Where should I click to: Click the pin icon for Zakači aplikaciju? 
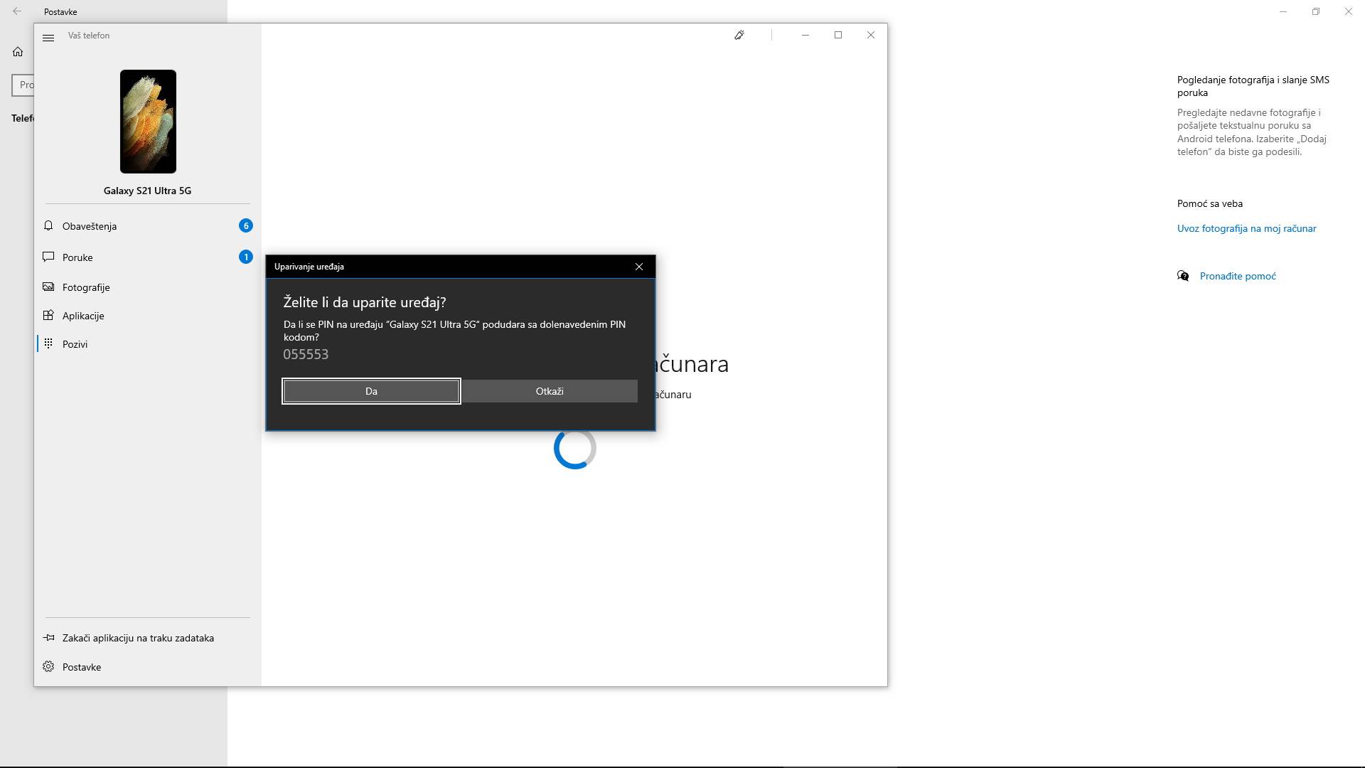click(49, 637)
